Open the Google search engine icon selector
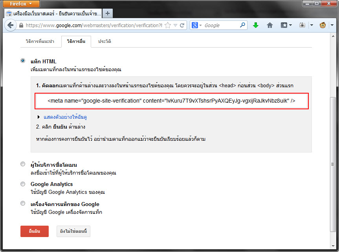 (x=196, y=25)
